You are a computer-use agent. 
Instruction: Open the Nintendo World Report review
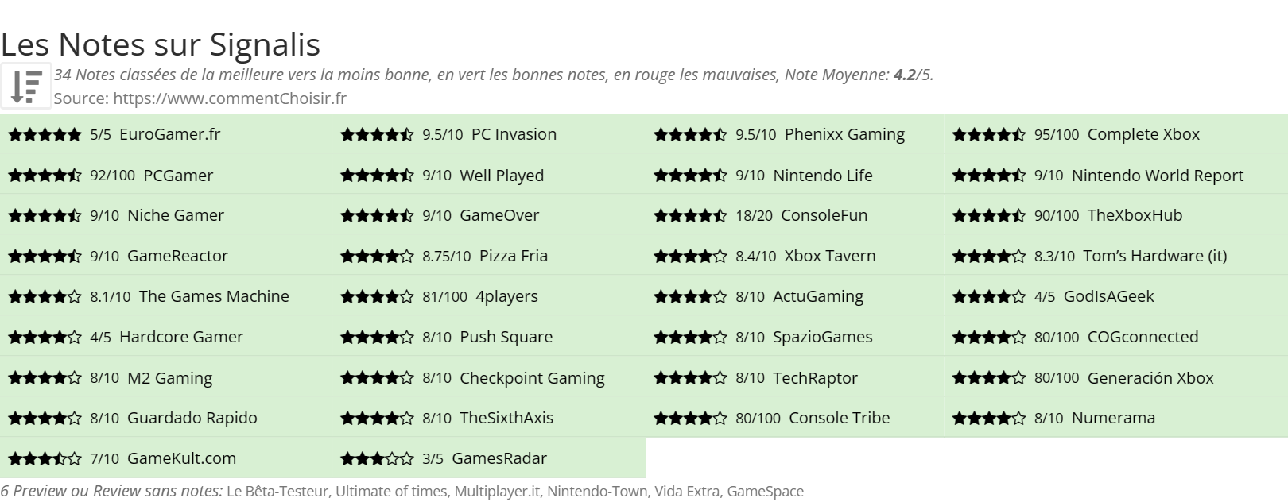pos(1158,176)
